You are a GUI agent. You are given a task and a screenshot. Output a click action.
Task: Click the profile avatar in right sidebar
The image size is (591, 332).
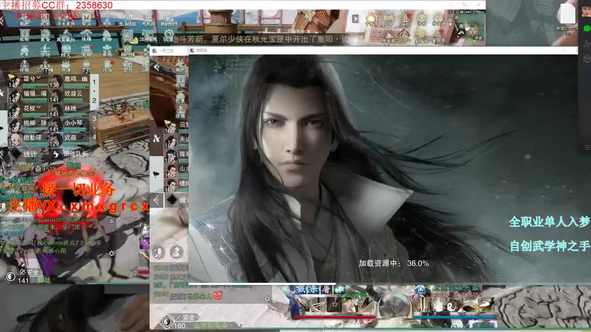tap(586, 10)
